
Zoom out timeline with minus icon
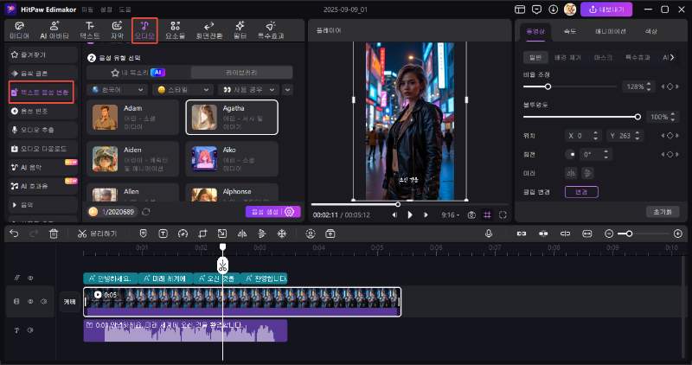pos(609,234)
